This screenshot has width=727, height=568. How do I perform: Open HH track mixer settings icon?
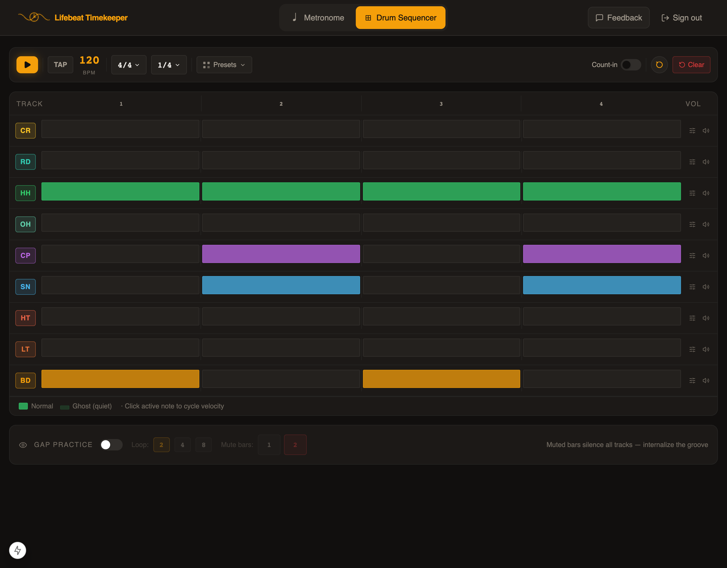click(x=692, y=193)
